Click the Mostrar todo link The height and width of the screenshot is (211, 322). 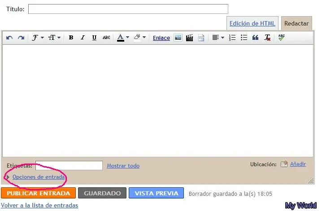[x=123, y=166]
